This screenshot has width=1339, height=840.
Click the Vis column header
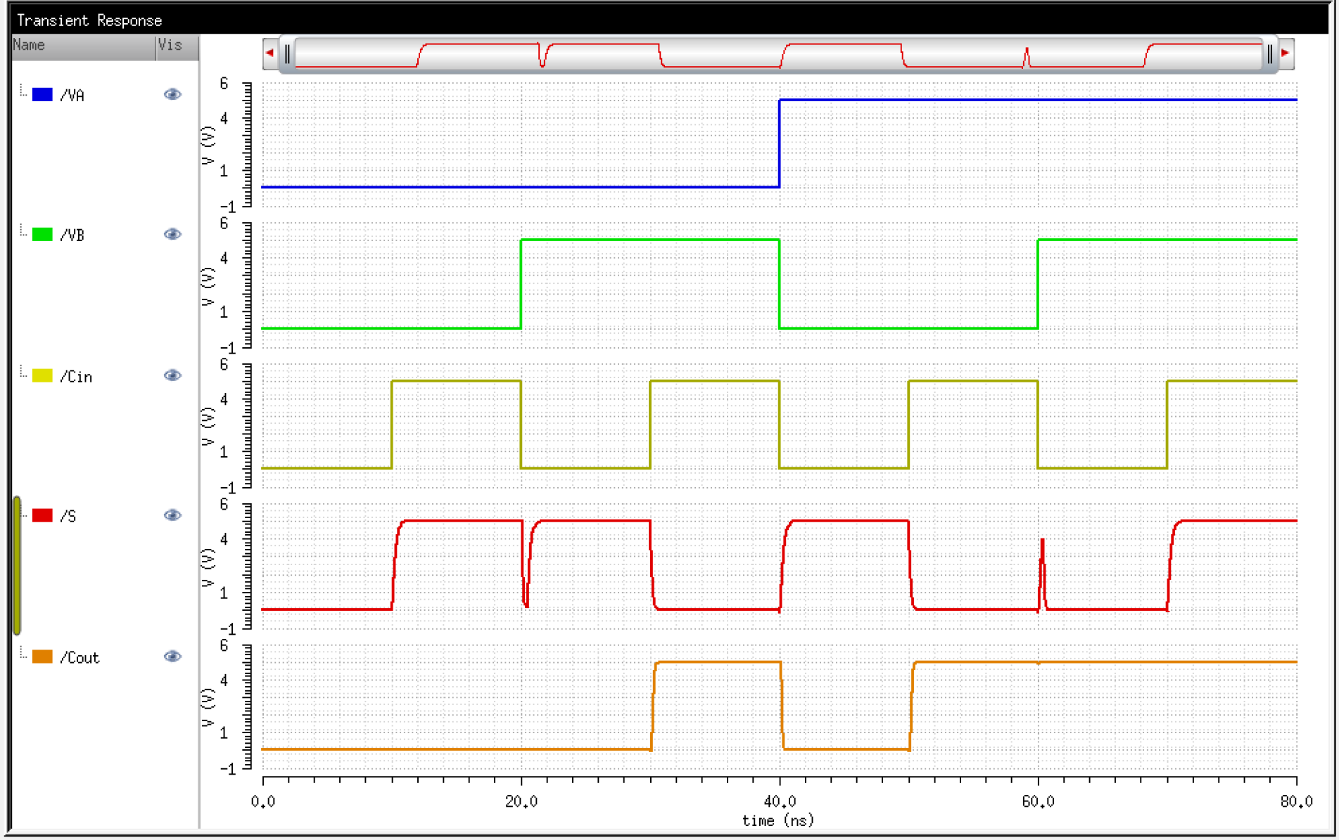tap(177, 46)
